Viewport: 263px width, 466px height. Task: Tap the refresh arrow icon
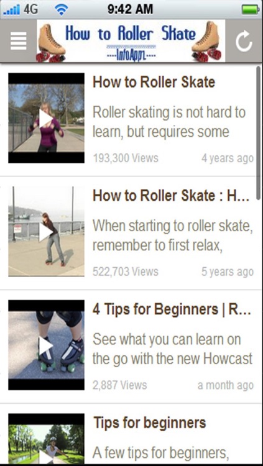[x=244, y=41]
